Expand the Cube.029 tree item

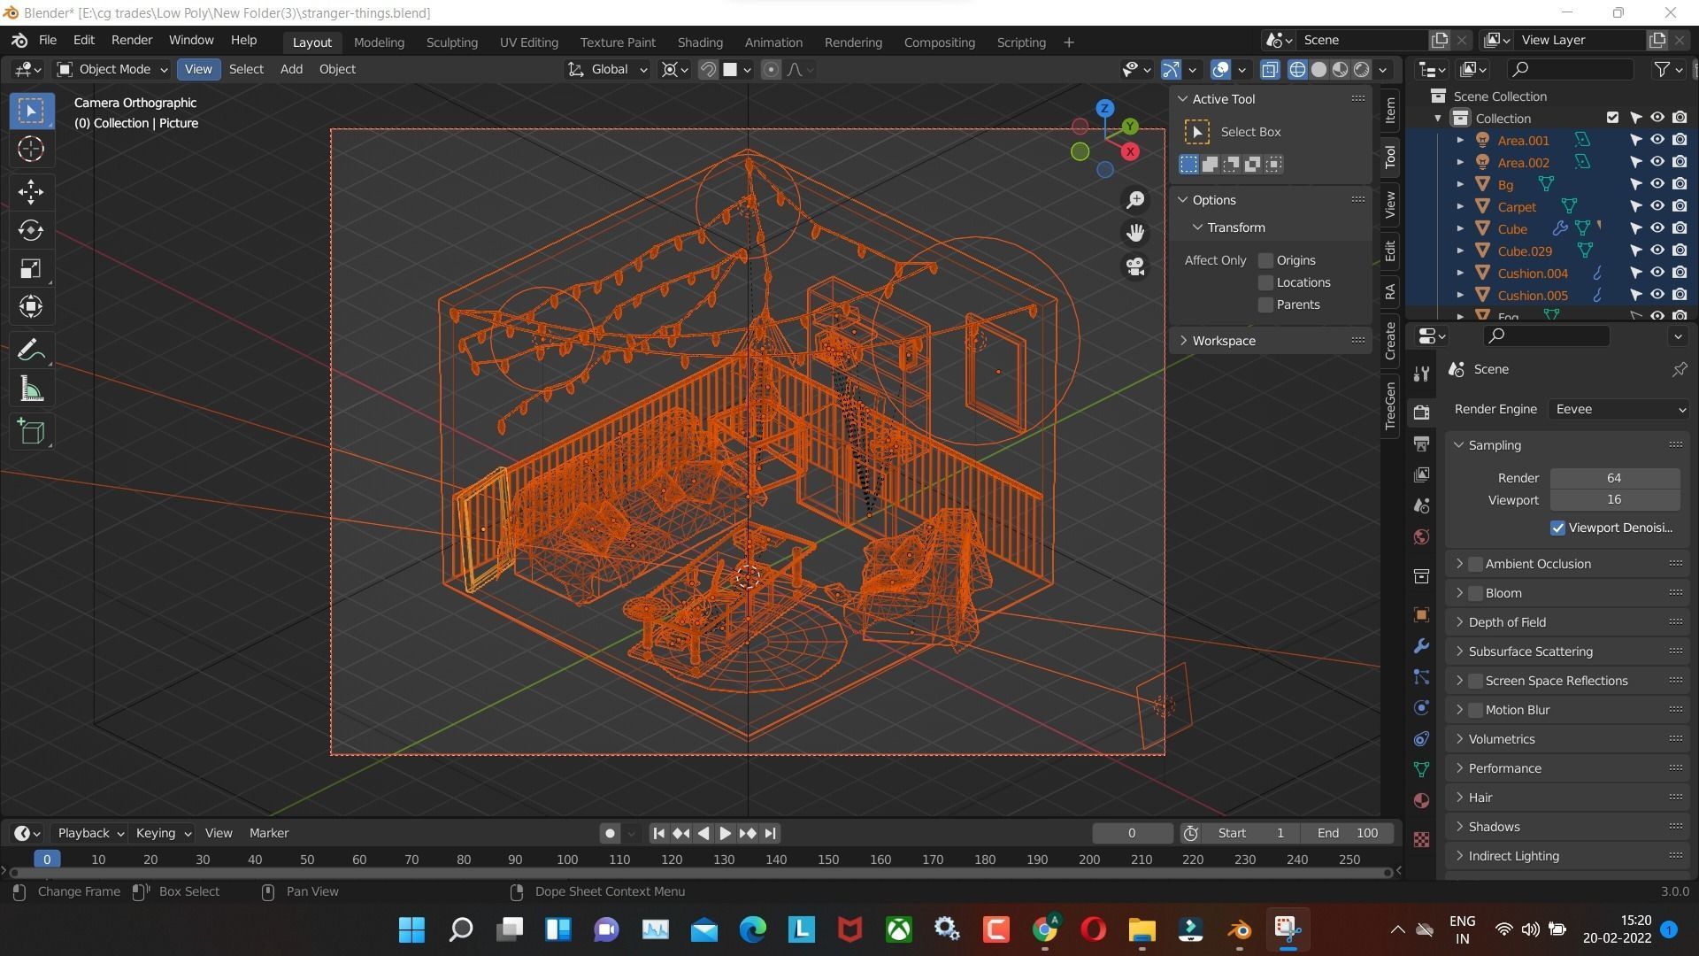pos(1460,251)
